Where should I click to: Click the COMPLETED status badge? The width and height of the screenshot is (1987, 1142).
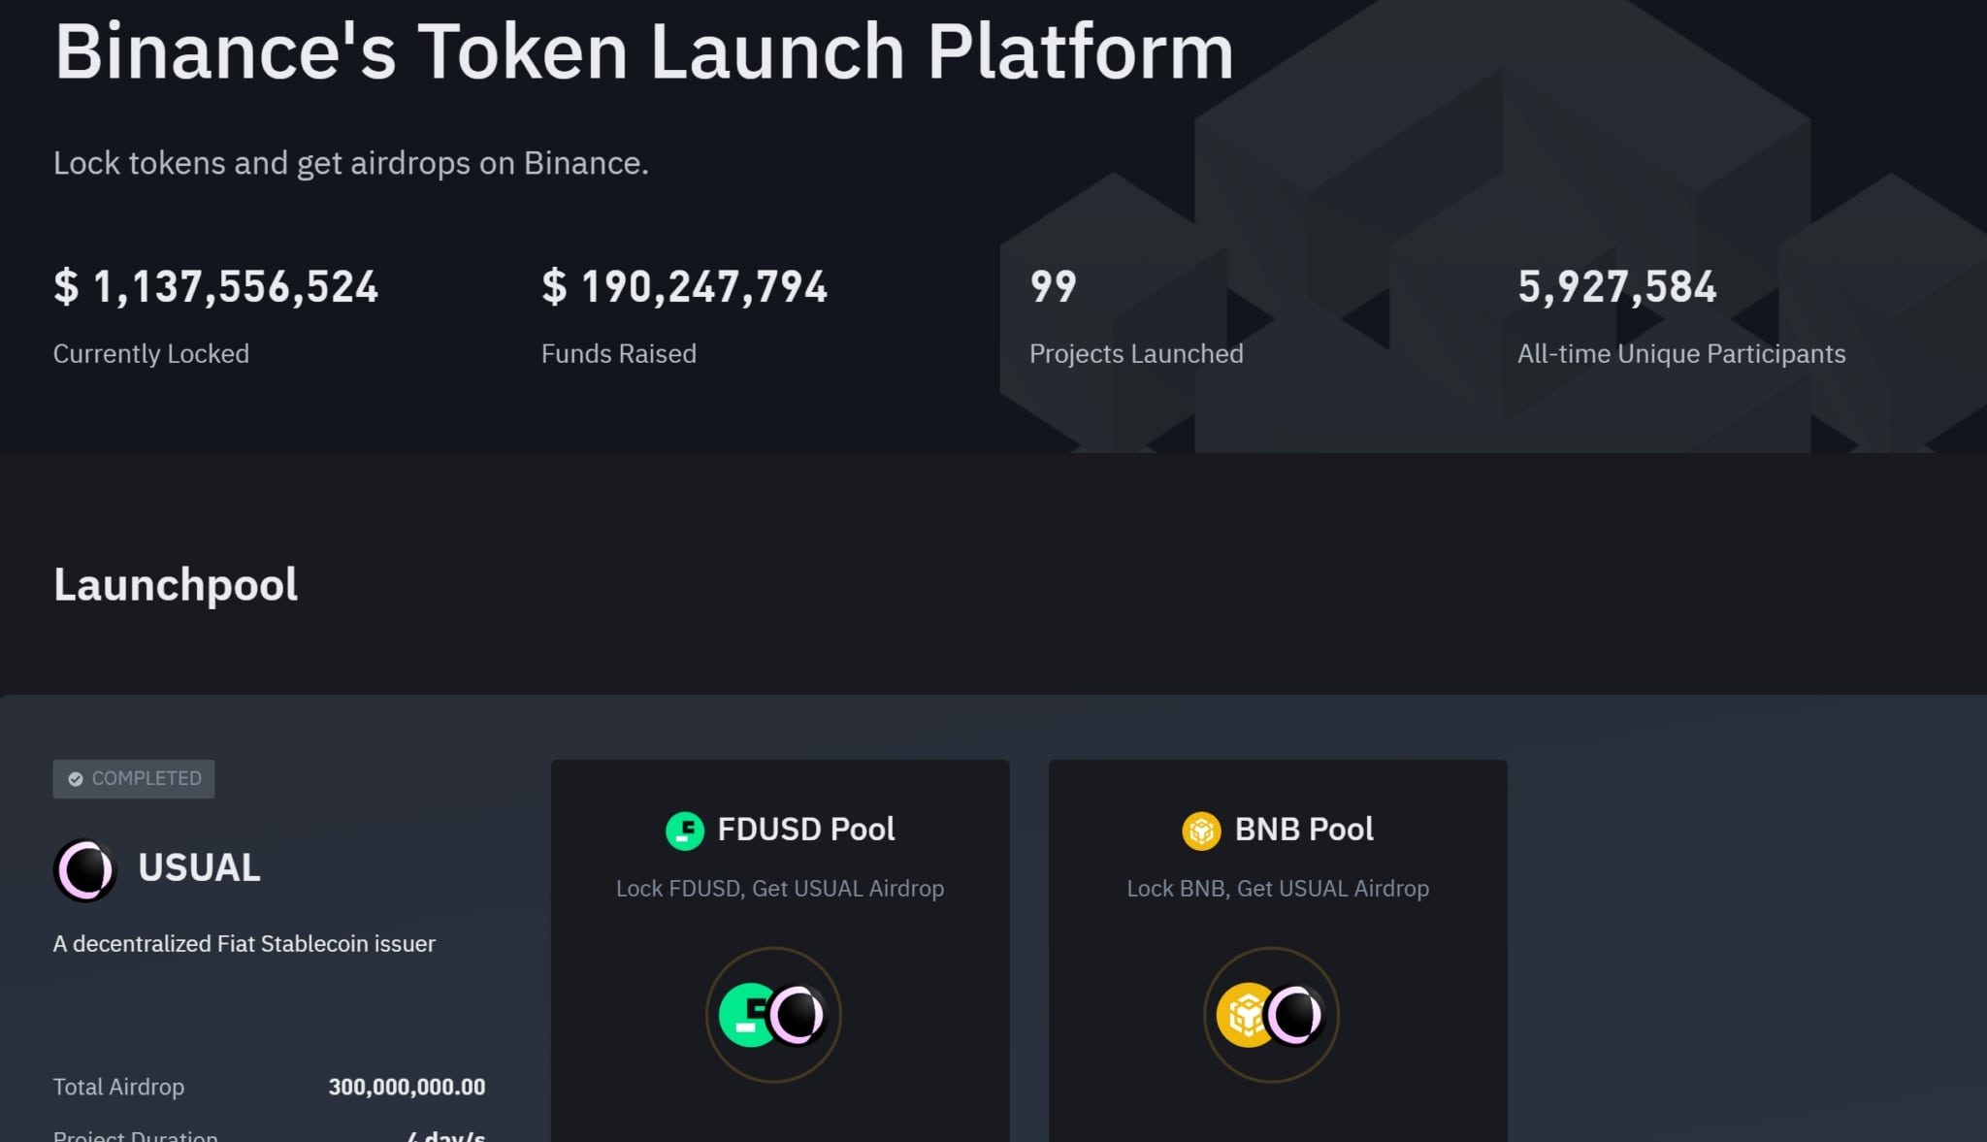(x=134, y=779)
